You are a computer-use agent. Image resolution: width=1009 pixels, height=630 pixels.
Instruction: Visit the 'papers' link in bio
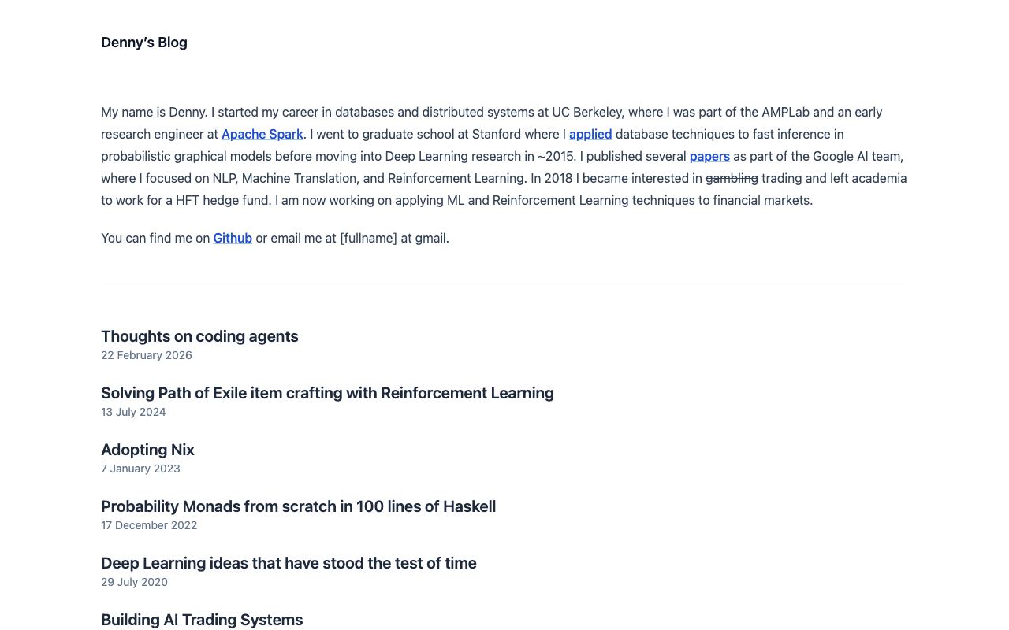point(709,156)
